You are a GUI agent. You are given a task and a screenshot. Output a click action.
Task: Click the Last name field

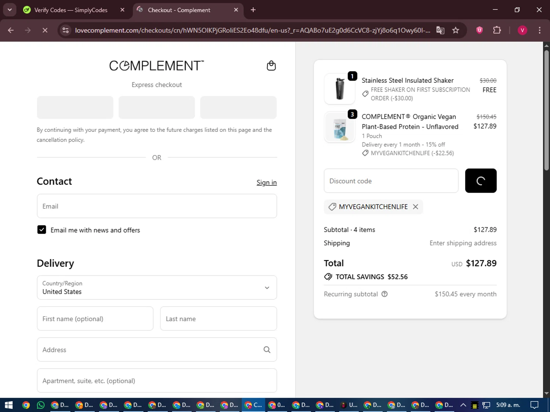219,319
